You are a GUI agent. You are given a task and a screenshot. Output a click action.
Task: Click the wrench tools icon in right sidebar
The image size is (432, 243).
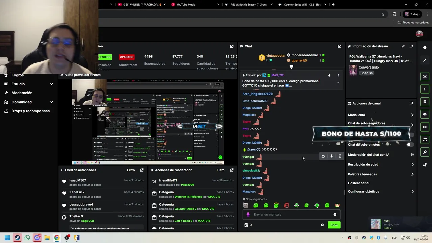425,152
